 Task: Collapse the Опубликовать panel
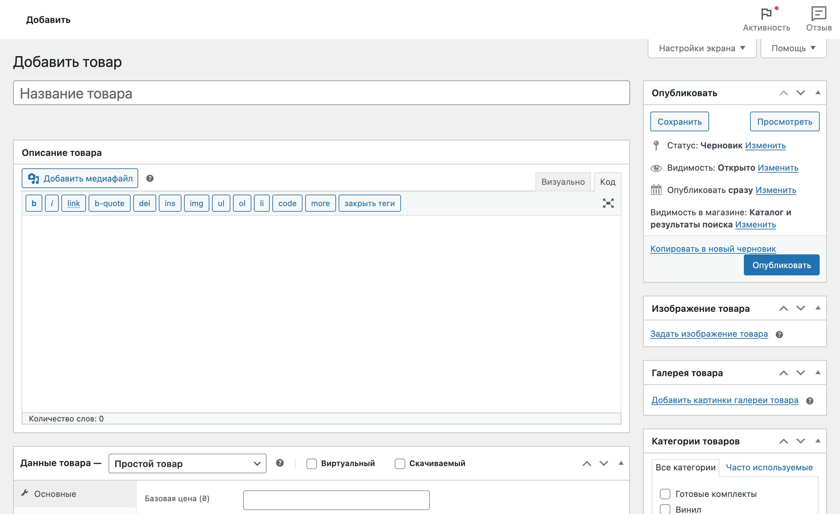pos(818,93)
